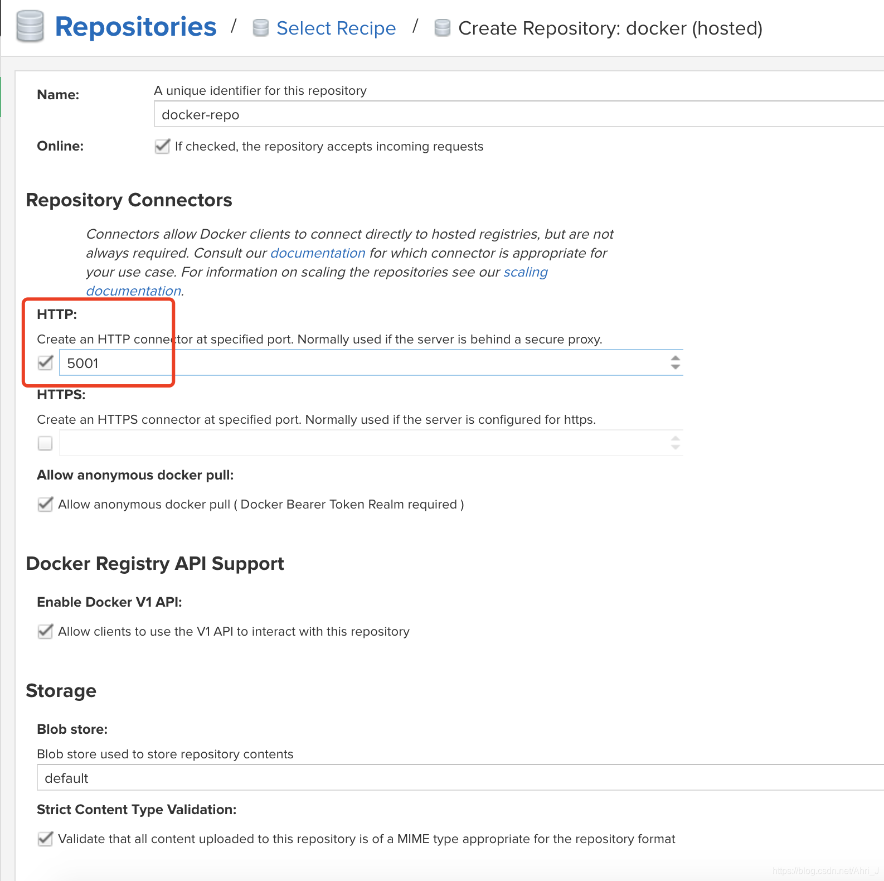The image size is (884, 881).
Task: Toggle Enable Docker V1 API checkbox
Action: point(45,632)
